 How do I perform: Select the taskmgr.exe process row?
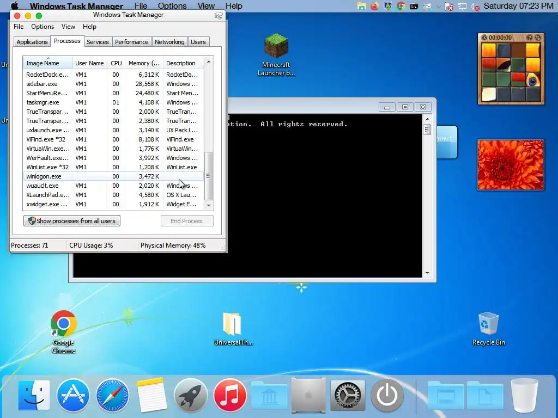(x=113, y=102)
